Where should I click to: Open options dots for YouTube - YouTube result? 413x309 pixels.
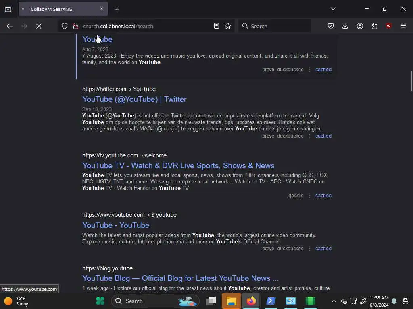coord(309,249)
